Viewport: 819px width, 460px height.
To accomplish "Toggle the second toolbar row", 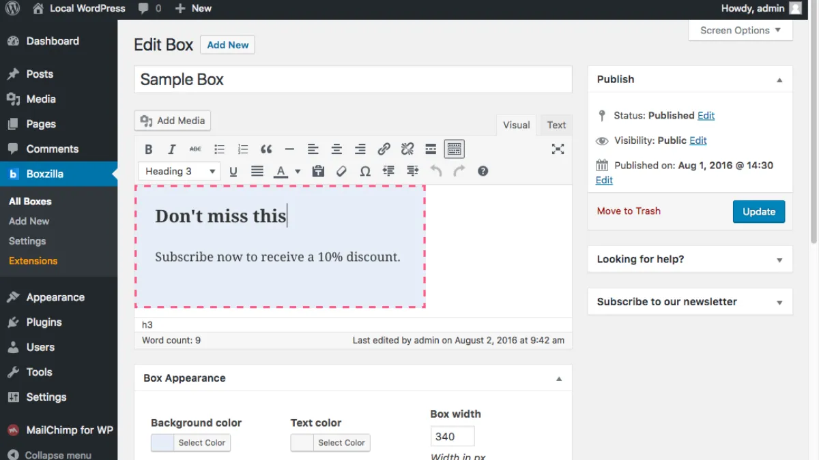I will tap(455, 149).
